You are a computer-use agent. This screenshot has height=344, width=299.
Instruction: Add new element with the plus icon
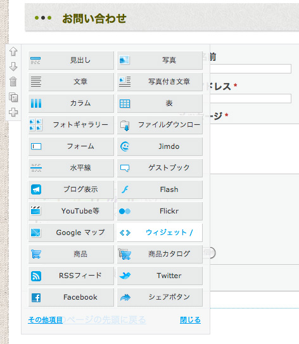pyautogui.click(x=13, y=112)
